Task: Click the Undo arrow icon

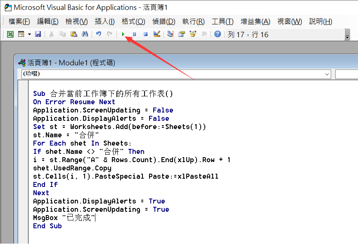Action: click(x=98, y=34)
